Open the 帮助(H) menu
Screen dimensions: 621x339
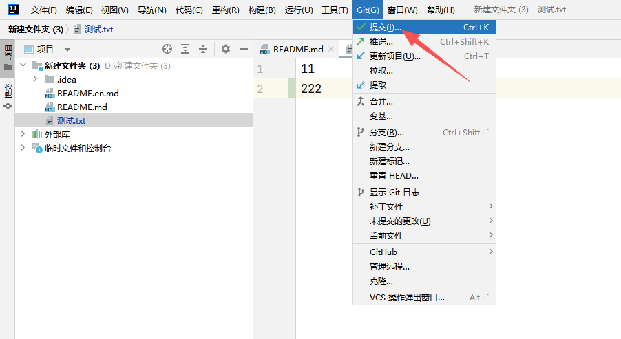coord(441,10)
